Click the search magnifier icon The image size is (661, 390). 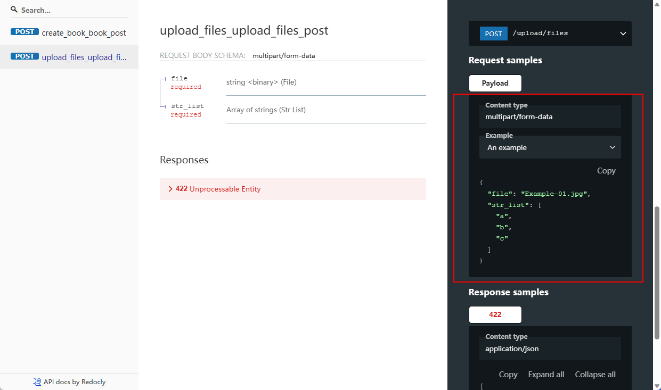click(x=14, y=10)
